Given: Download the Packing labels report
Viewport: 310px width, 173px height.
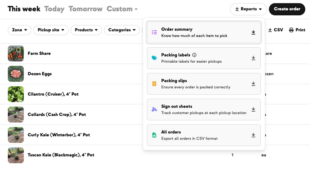Looking at the screenshot, I should click(x=253, y=58).
